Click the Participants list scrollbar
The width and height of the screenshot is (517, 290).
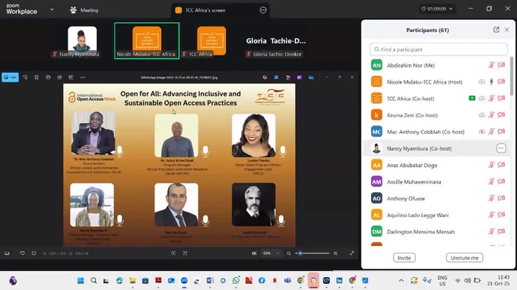coord(512,77)
